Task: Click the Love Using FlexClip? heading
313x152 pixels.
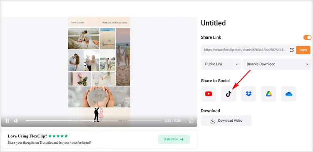Action: click(x=27, y=136)
